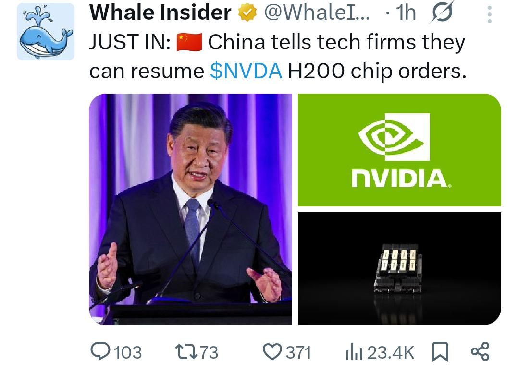Share the post using the share icon

480,351
